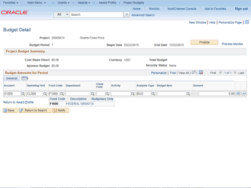Click the Finalize button
The image size is (251, 188).
pyautogui.click(x=204, y=42)
